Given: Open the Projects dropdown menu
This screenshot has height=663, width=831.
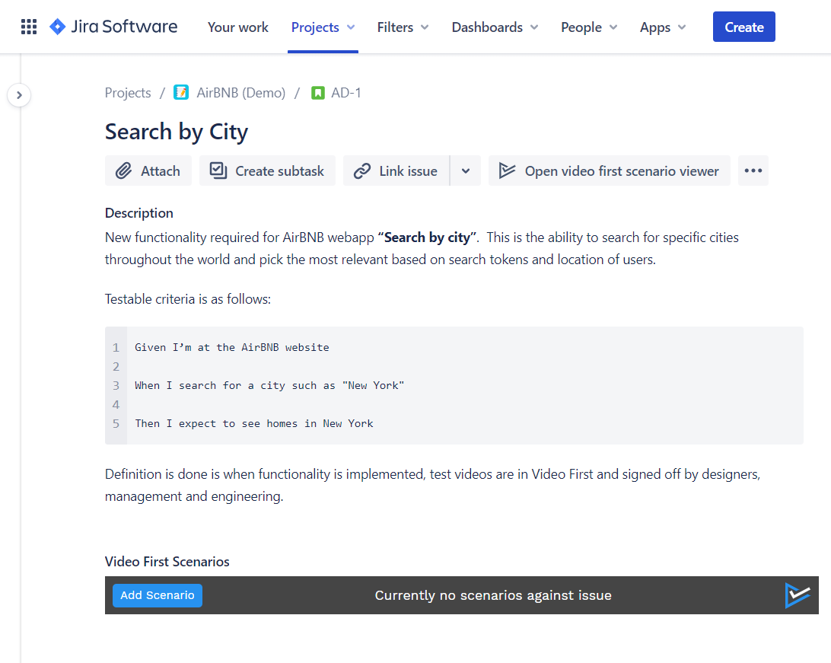Looking at the screenshot, I should point(323,27).
